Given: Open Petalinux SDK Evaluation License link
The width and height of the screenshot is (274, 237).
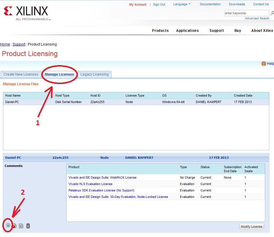Looking at the screenshot, I should [x=101, y=190].
